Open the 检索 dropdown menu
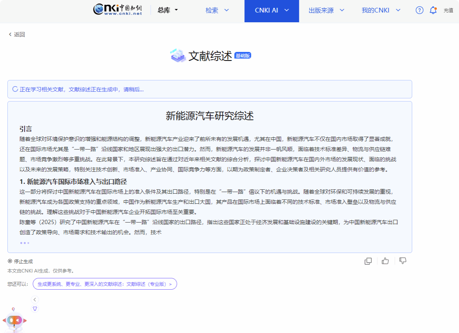The height and width of the screenshot is (333, 459). 217,11
